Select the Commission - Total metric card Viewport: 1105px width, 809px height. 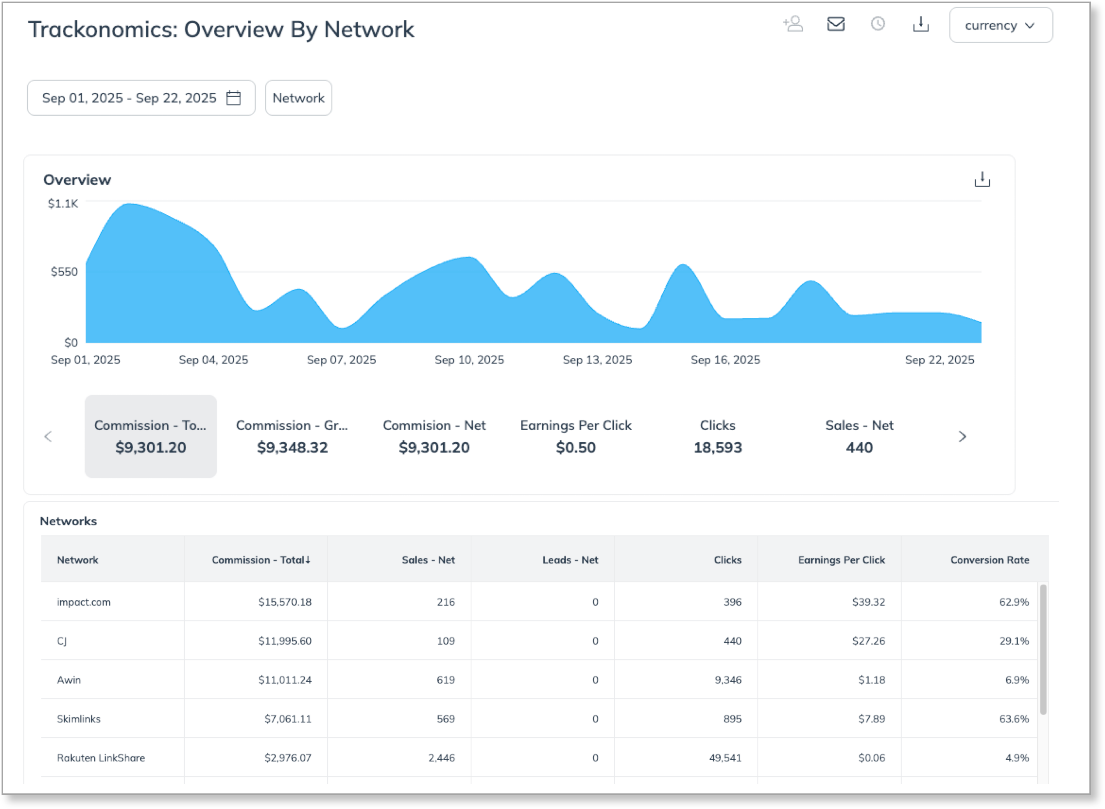pos(151,436)
